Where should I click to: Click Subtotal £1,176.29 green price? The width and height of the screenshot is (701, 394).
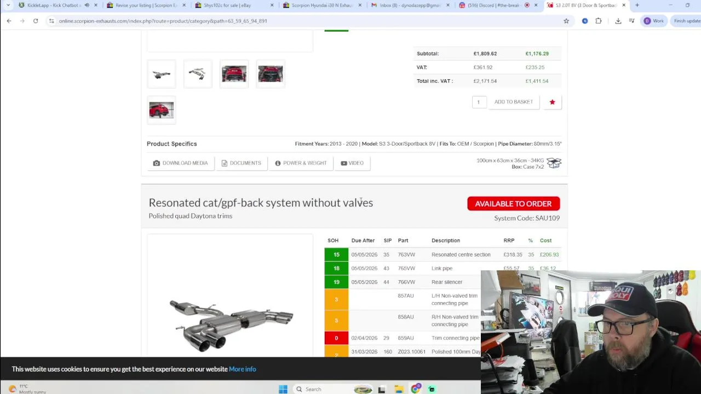537,54
